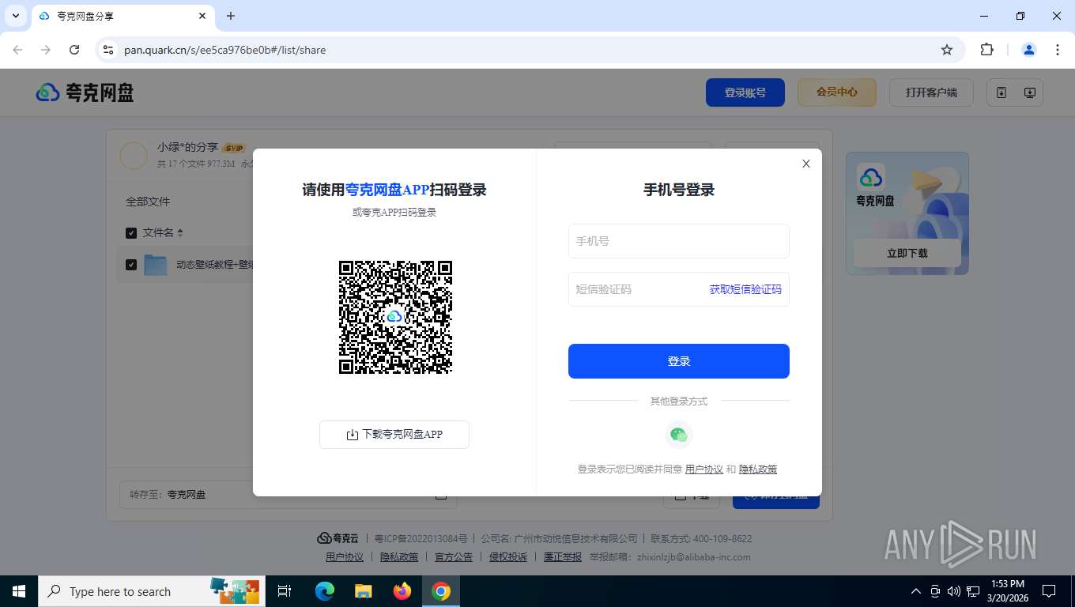The image size is (1075, 607).
Task: Open Chrome three-dot menu
Action: (1058, 50)
